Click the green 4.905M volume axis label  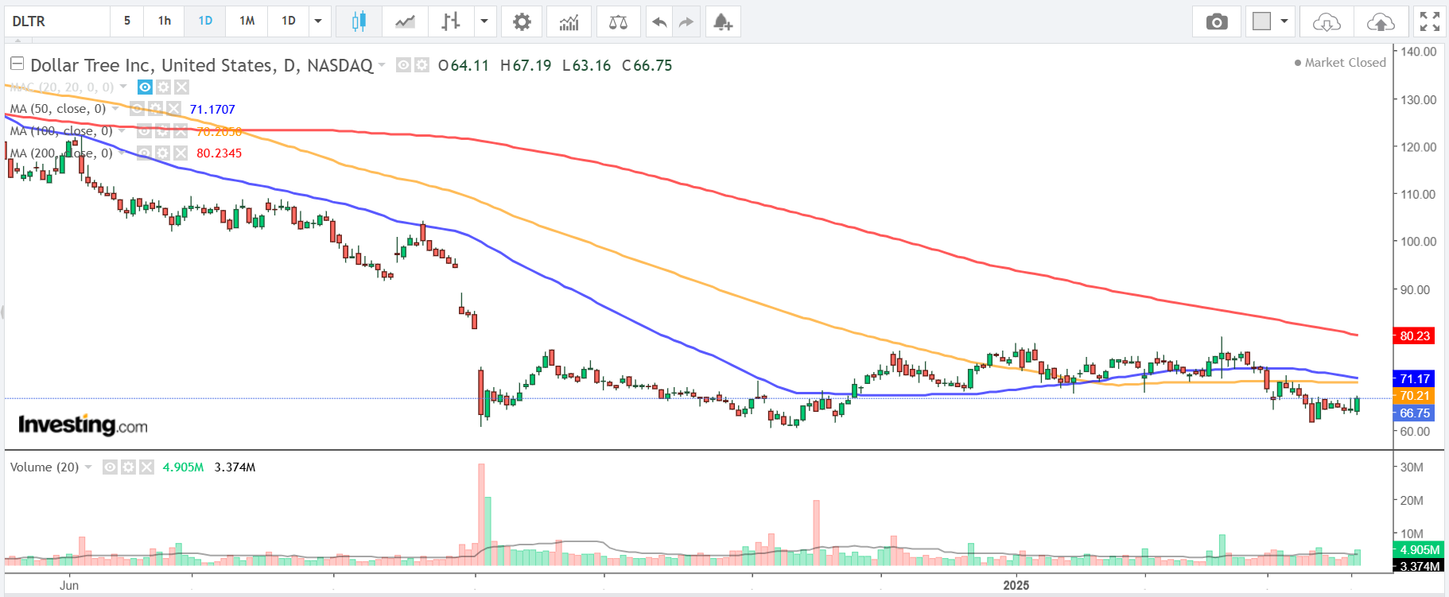coord(1419,550)
